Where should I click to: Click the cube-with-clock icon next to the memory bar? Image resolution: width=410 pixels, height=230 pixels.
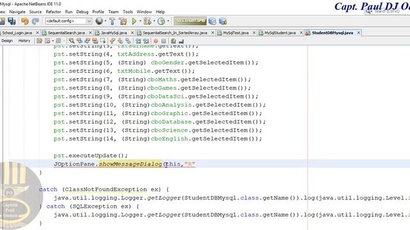click(x=212, y=21)
